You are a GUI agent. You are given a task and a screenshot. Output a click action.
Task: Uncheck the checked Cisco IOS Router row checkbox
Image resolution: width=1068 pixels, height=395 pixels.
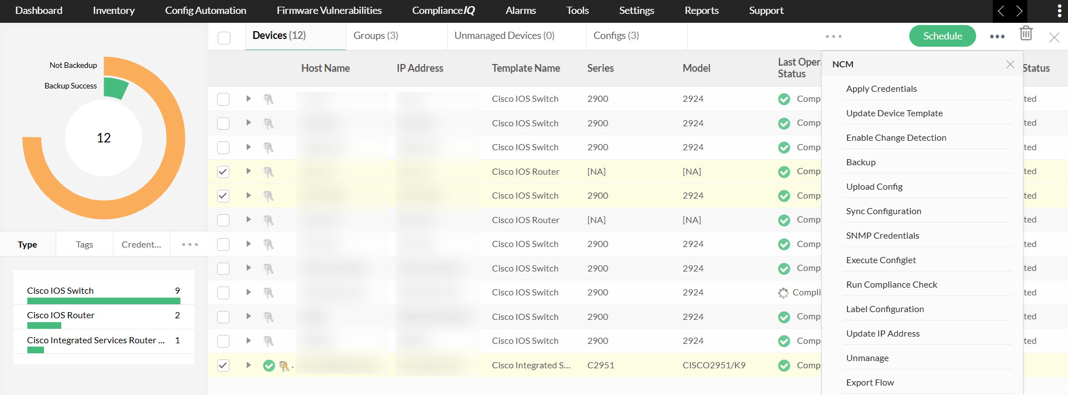[223, 172]
